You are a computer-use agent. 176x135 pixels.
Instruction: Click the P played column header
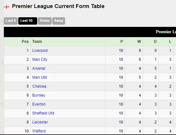click(x=122, y=42)
